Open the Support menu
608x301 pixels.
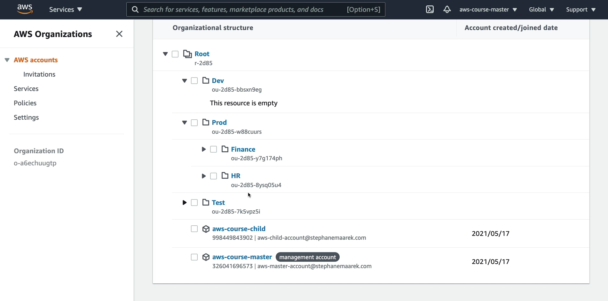tap(581, 10)
